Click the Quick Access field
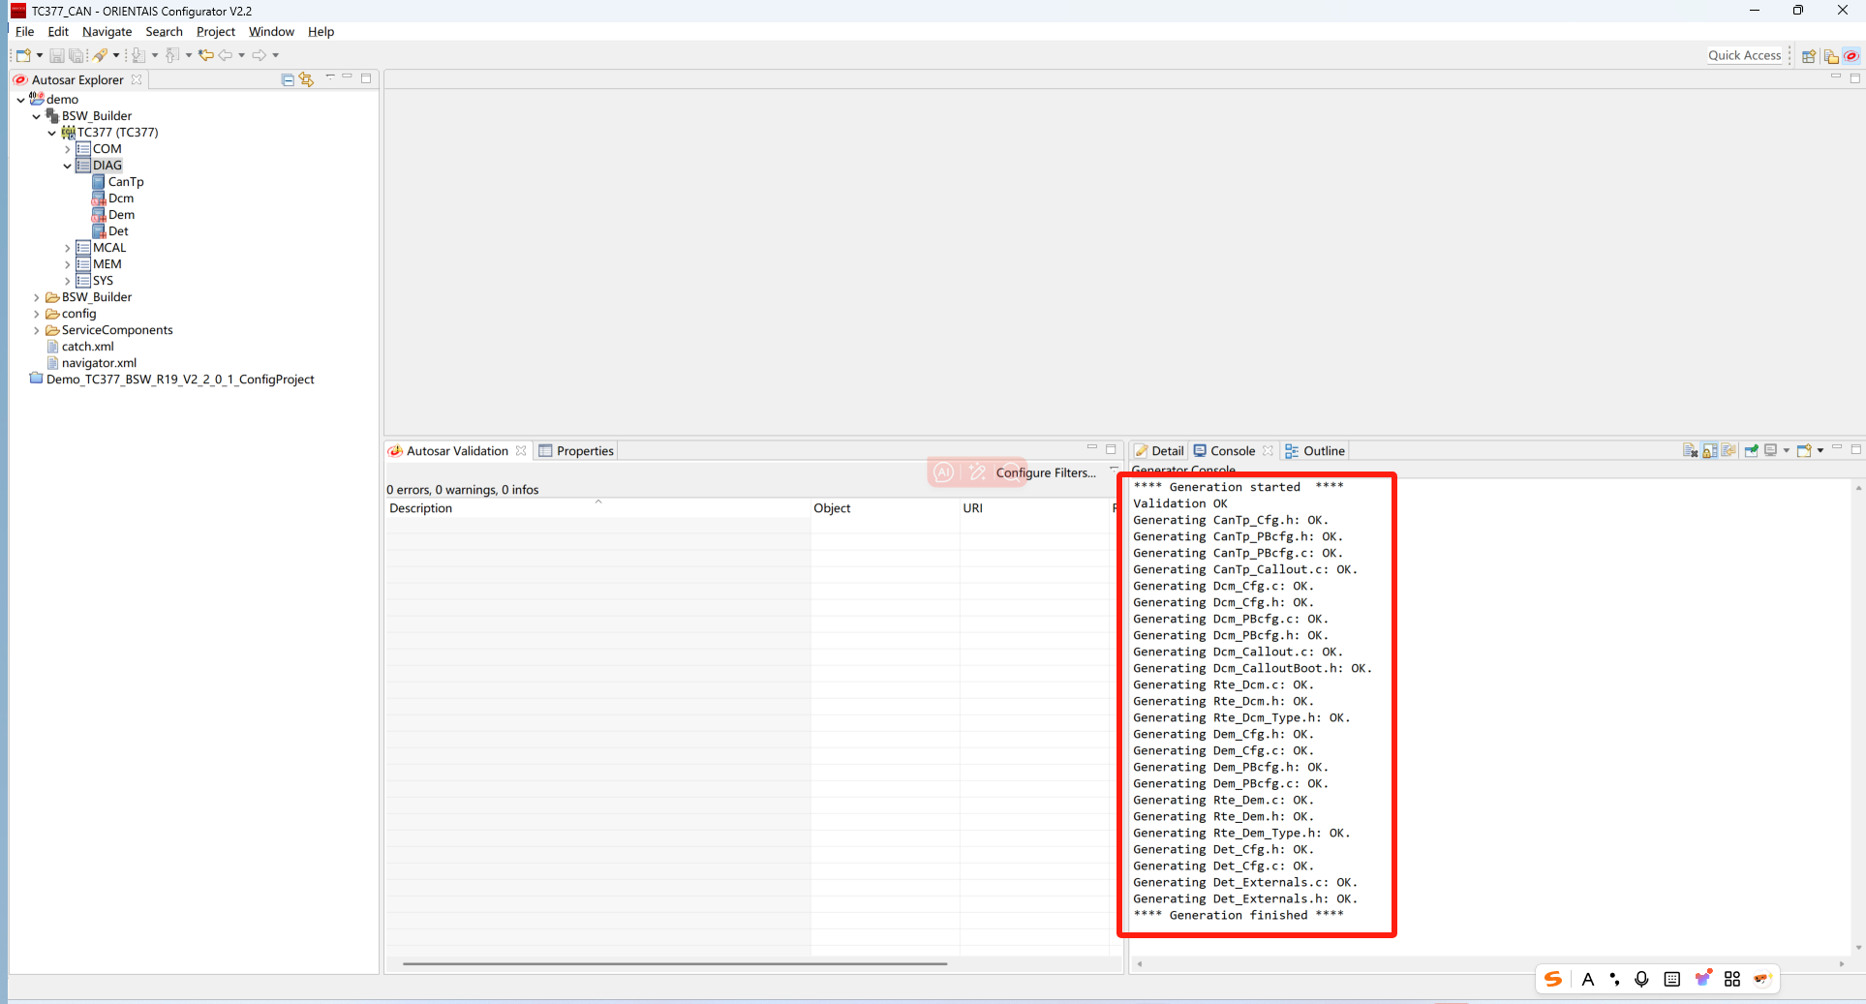The image size is (1866, 1004). 1744,55
